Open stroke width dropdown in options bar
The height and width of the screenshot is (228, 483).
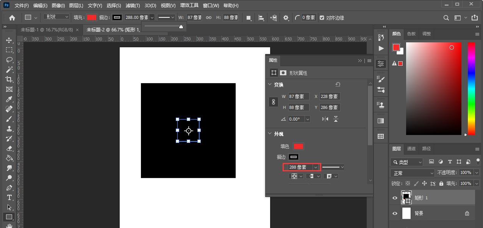pos(152,17)
